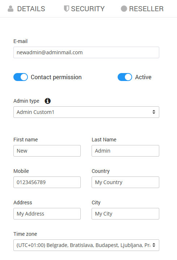The height and width of the screenshot is (260, 177).
Task: Click the shield icon beside SECURITY
Action: click(x=66, y=9)
